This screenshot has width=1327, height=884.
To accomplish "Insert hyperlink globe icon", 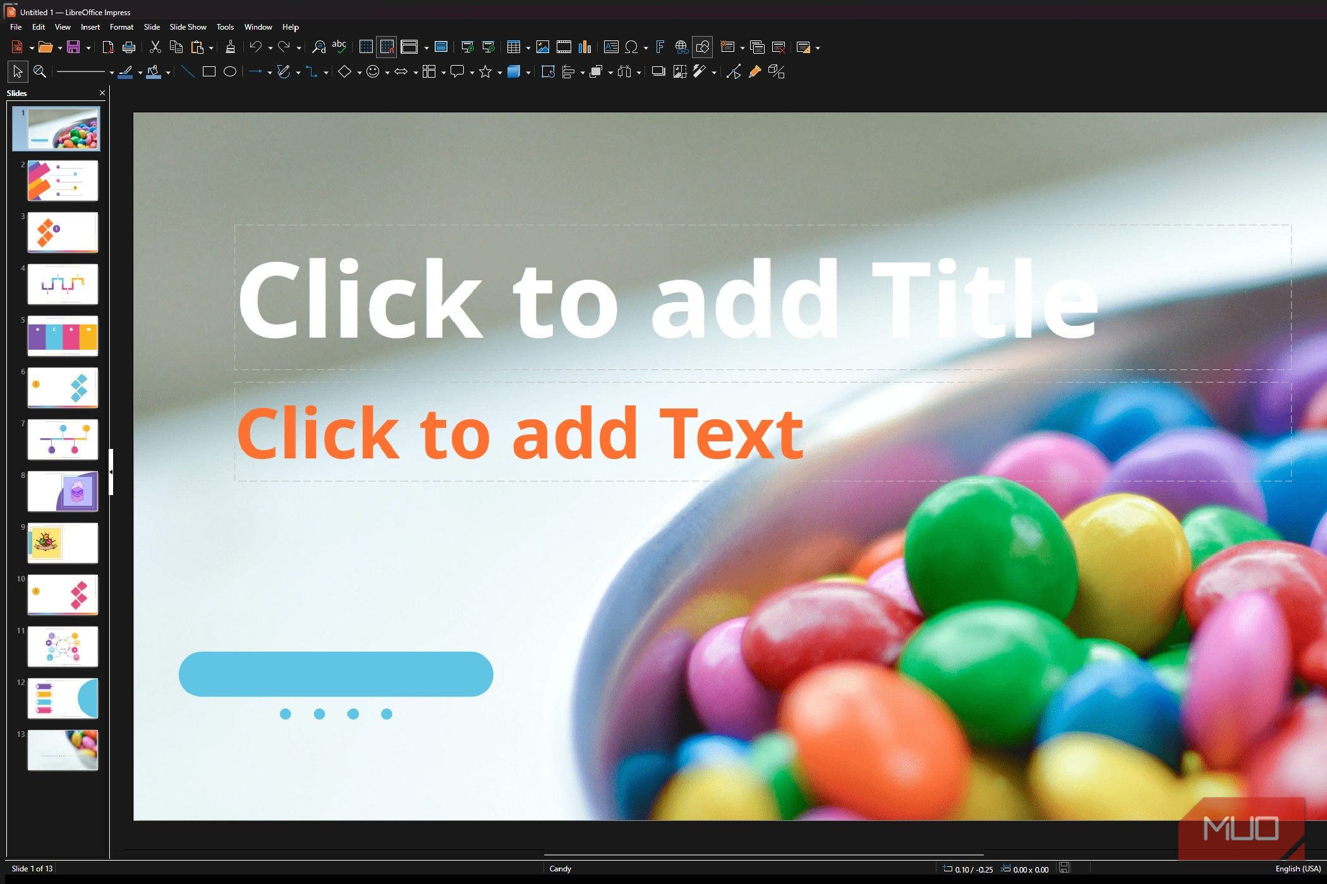I will (x=681, y=47).
